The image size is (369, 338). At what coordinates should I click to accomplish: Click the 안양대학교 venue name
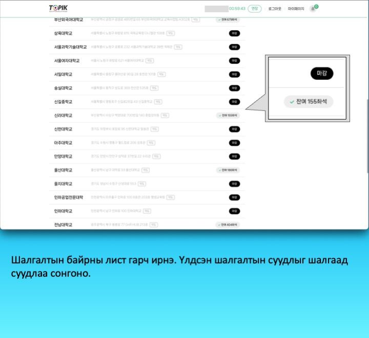coord(63,156)
